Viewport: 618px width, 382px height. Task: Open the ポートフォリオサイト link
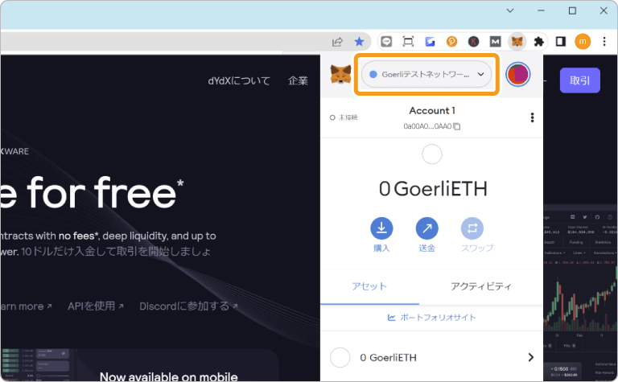(x=431, y=318)
